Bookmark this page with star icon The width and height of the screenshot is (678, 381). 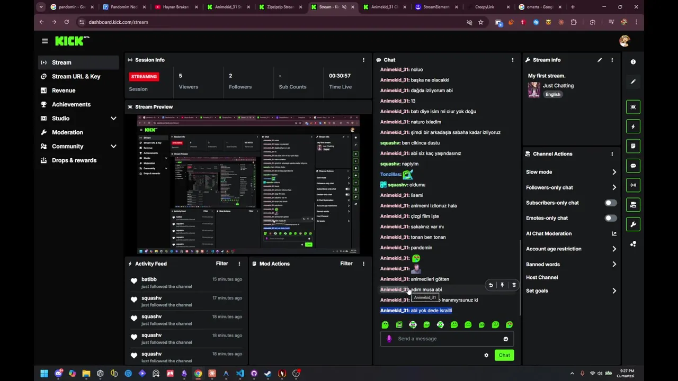(x=480, y=22)
